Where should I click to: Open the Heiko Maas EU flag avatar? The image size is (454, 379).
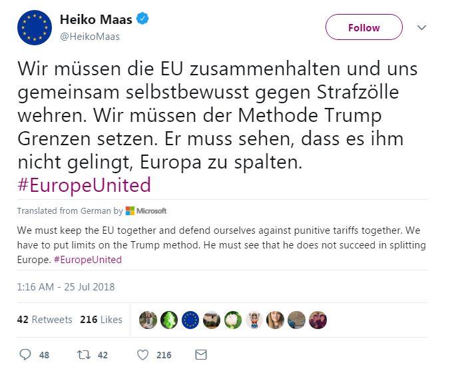tap(35, 27)
